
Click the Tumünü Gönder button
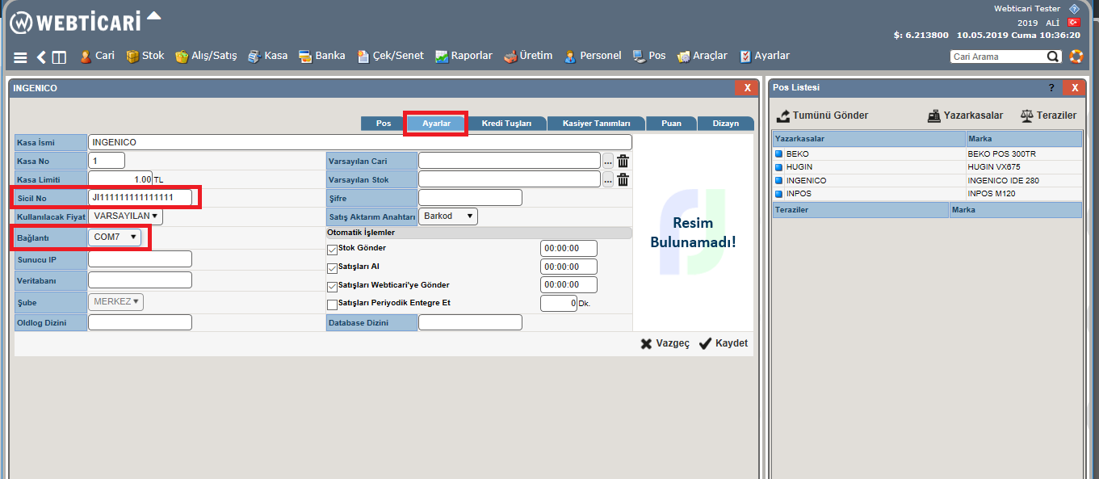pos(822,116)
